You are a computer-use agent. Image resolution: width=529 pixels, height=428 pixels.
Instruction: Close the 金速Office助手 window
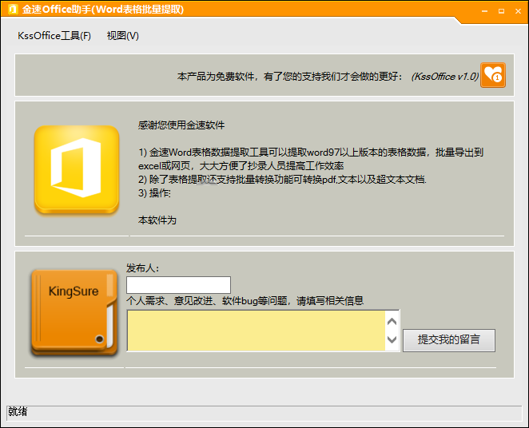click(518, 11)
